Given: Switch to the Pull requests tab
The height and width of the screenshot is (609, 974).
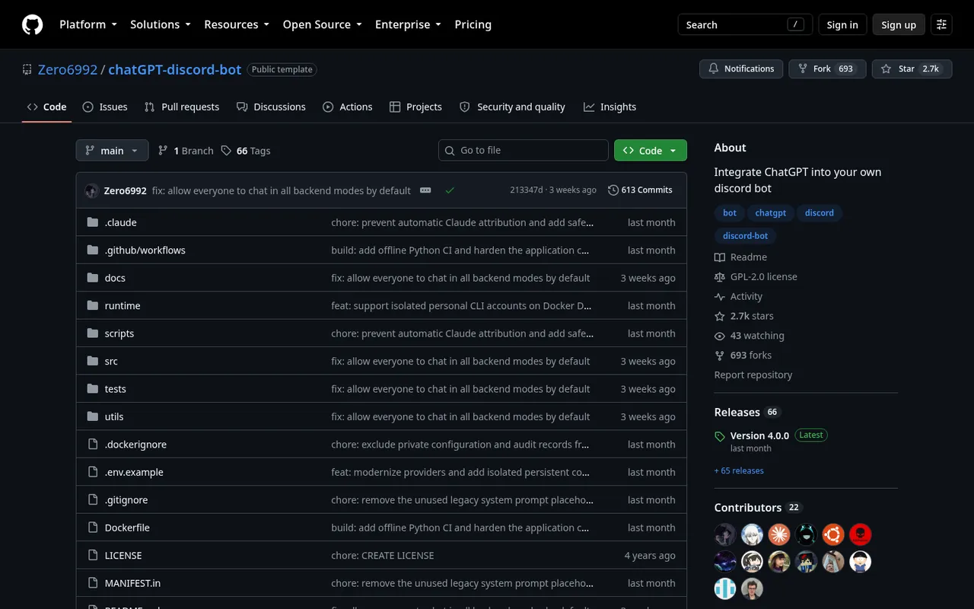Looking at the screenshot, I should point(182,107).
